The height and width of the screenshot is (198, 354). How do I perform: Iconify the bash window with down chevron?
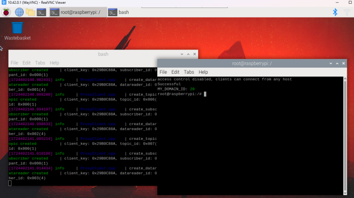click(182, 54)
